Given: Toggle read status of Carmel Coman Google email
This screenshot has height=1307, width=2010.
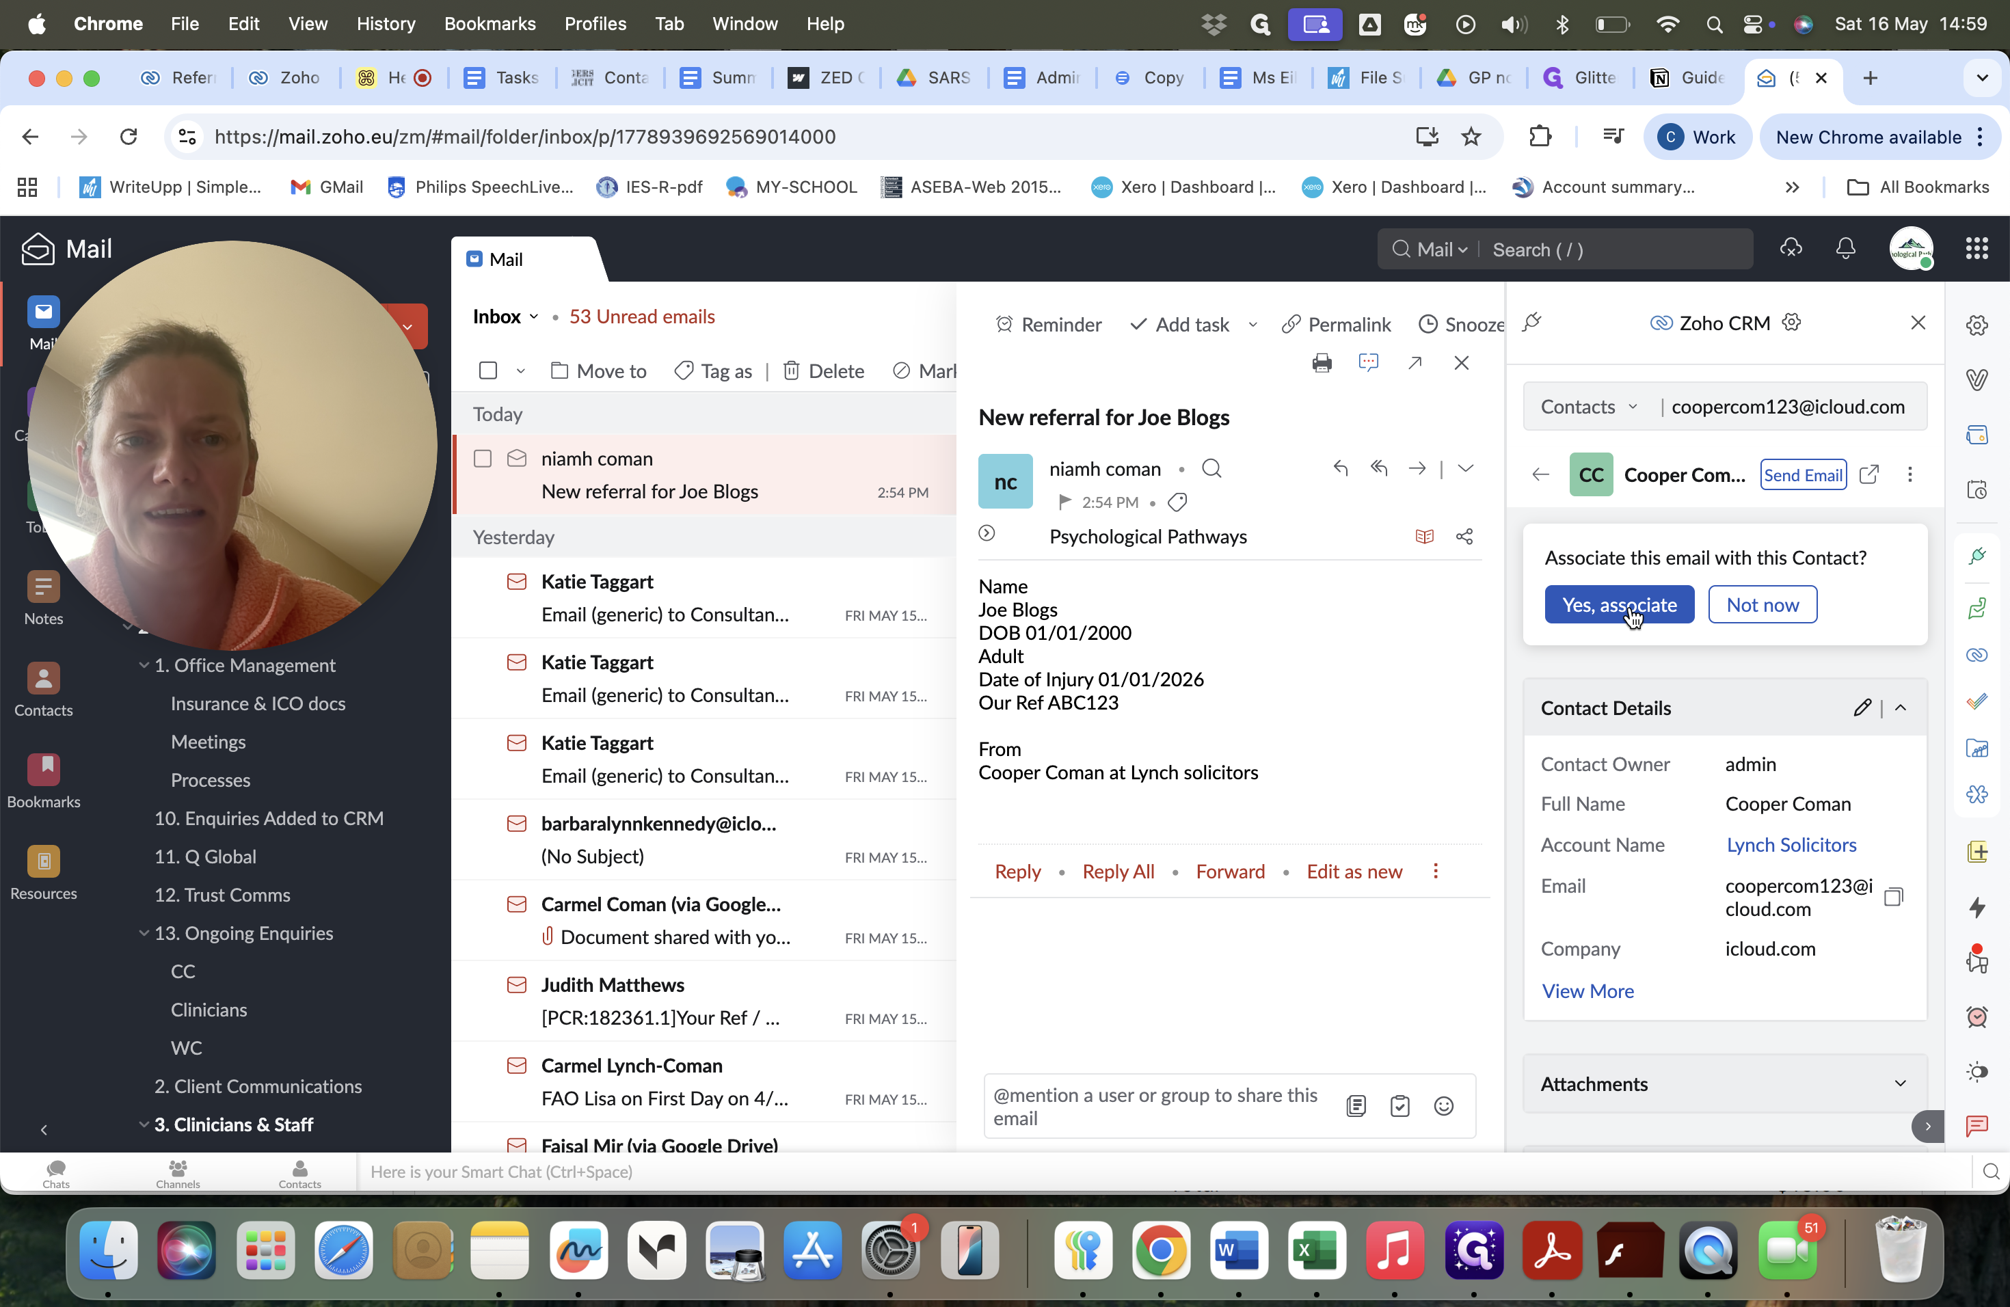Looking at the screenshot, I should coord(517,904).
